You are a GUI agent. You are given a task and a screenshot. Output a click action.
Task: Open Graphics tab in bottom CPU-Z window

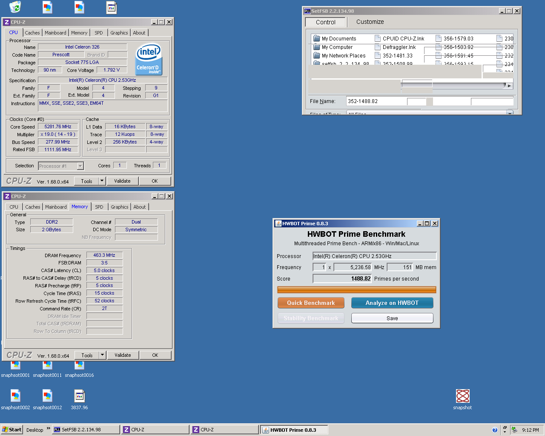click(x=119, y=207)
